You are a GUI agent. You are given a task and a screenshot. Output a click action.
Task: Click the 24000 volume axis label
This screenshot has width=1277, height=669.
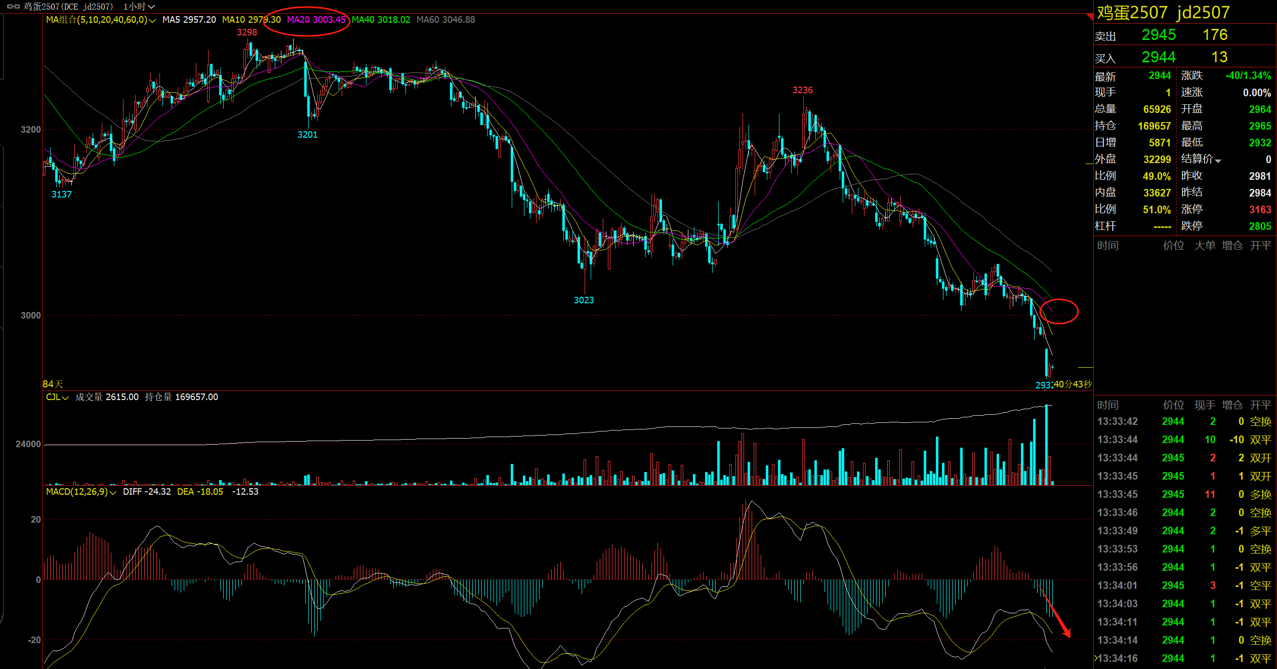(x=28, y=444)
